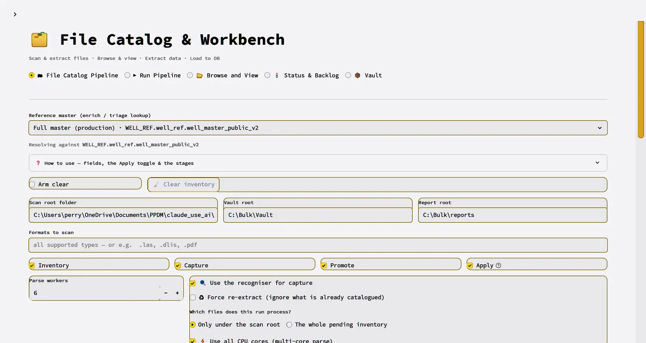Select the Run Pipeline radio option
The height and width of the screenshot is (343, 646).
128,75
